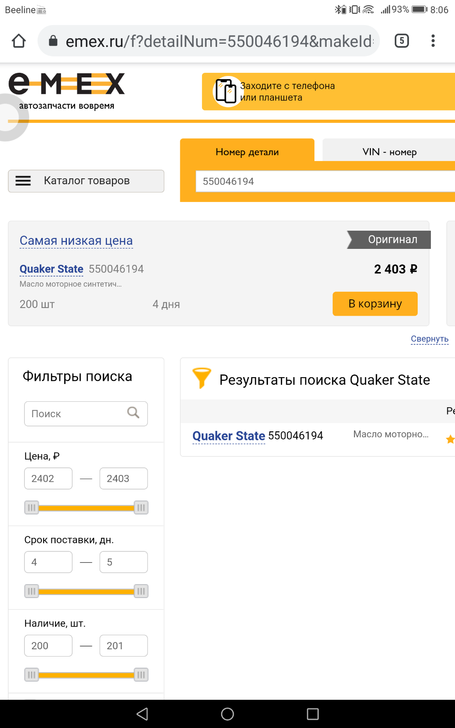Viewport: 455px width, 728px height.
Task: Click the Самая низкая цена link
Action: click(76, 241)
